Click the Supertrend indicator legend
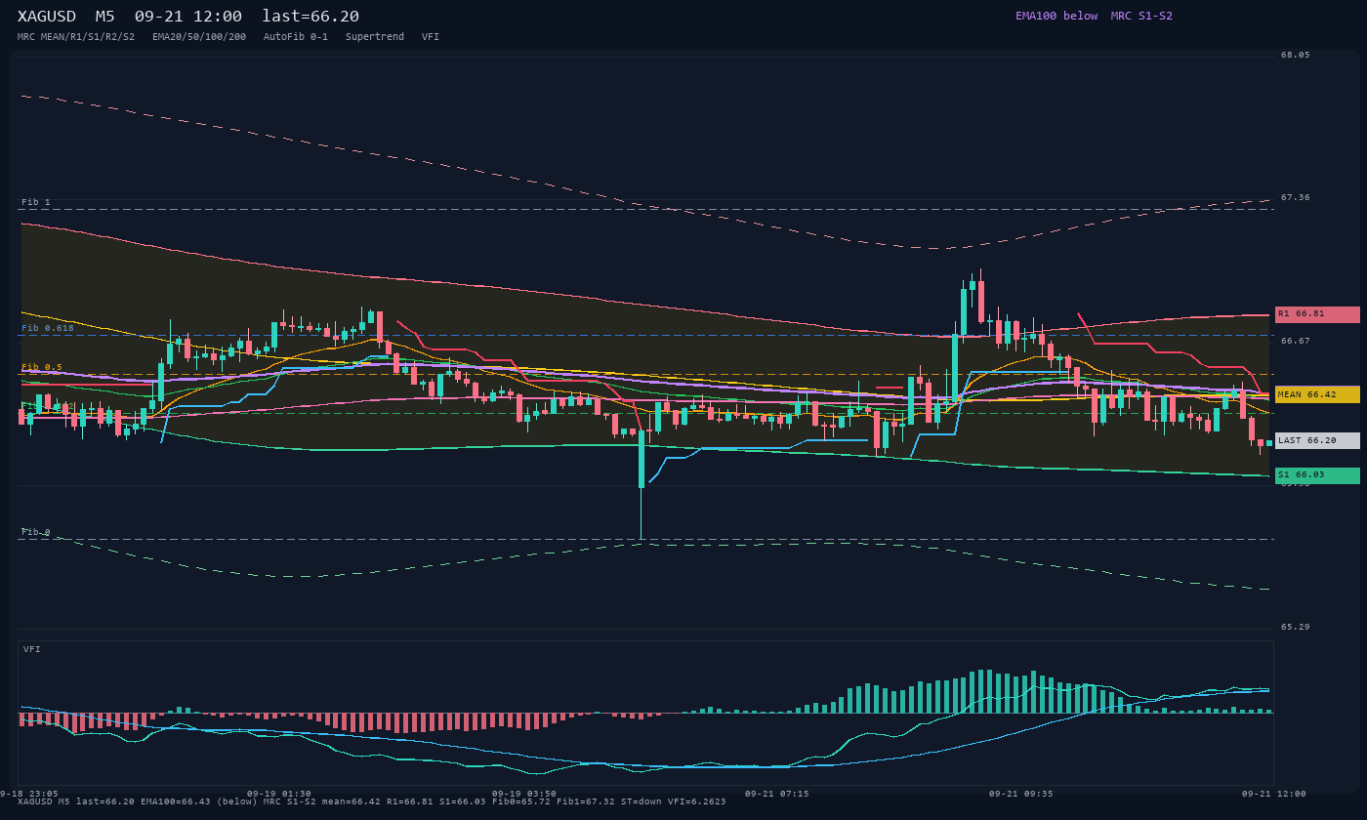 (375, 37)
